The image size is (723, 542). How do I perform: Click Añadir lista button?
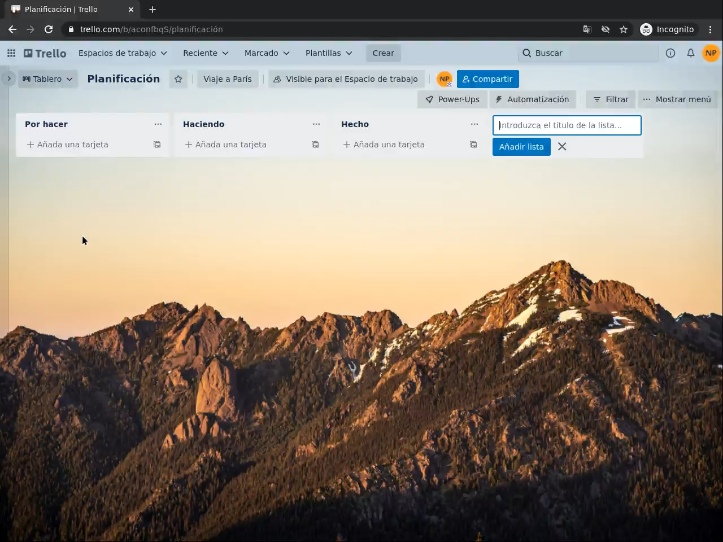(521, 147)
